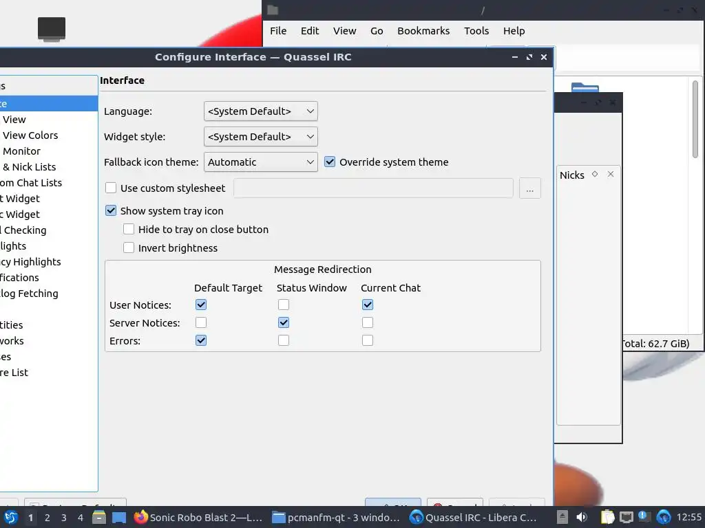705x528 pixels.
Task: Switch to workspace 4
Action: (81, 517)
